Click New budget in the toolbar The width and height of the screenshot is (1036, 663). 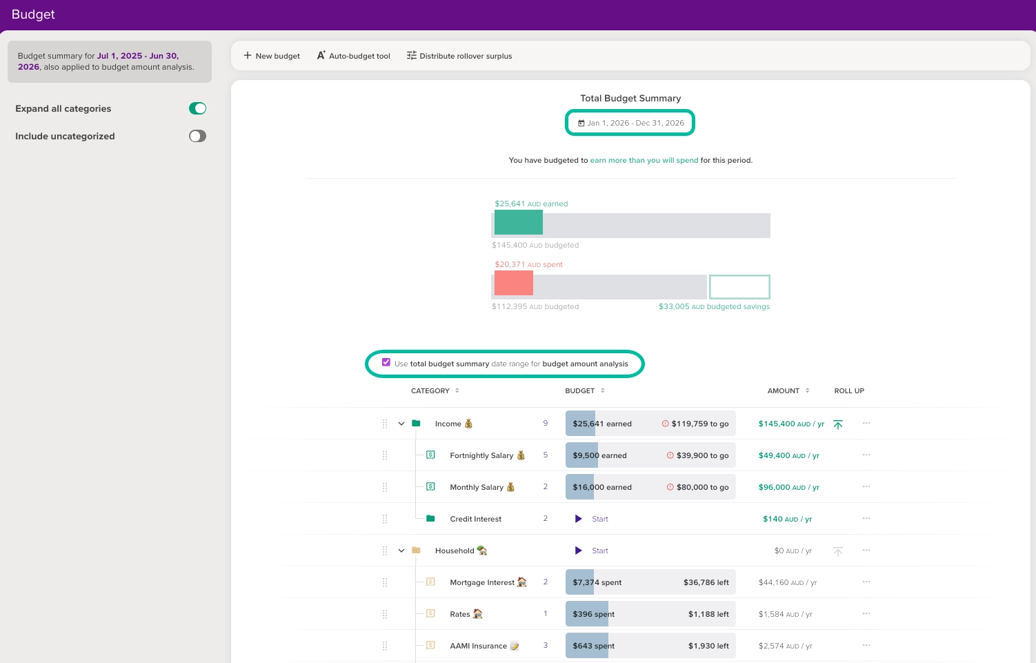pyautogui.click(x=272, y=56)
